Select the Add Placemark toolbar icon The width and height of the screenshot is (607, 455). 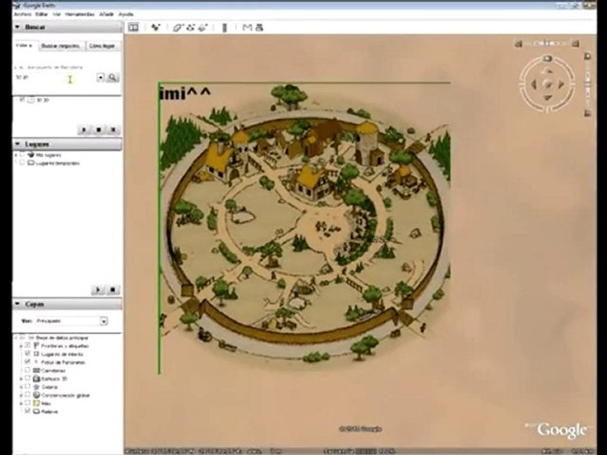(156, 27)
